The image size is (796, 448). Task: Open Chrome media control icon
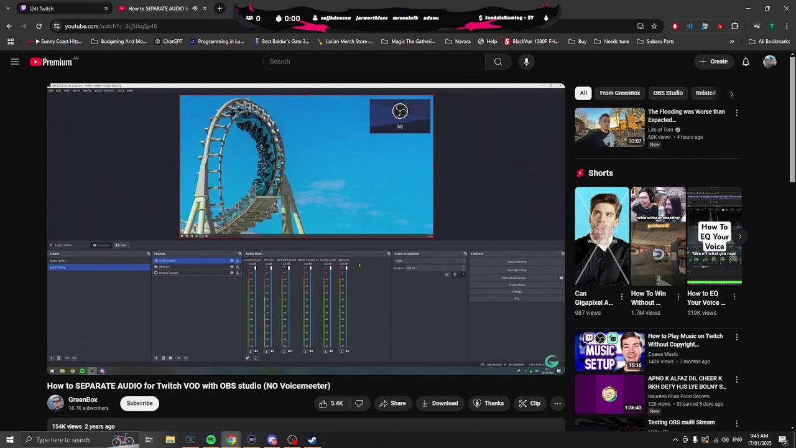coord(757,26)
